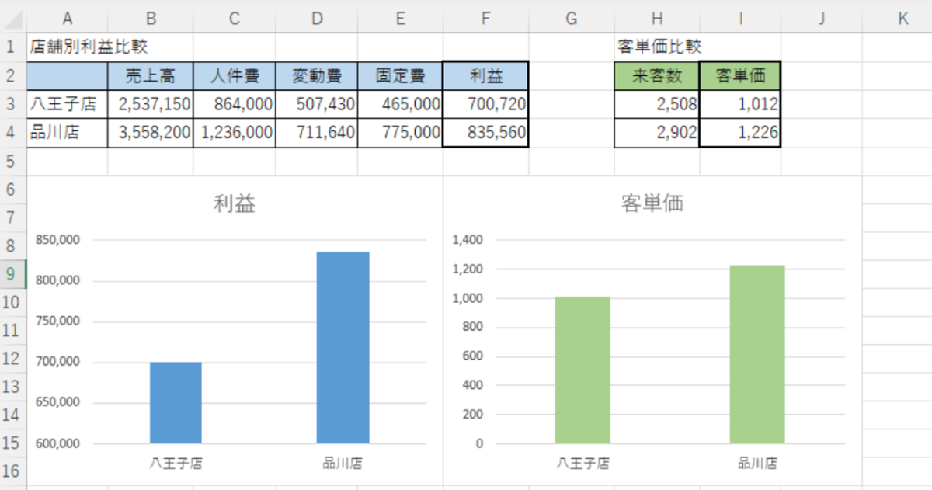Screen dimensions: 932x490
Task: Select the 465,000 fixed cost cell
Action: 400,104
